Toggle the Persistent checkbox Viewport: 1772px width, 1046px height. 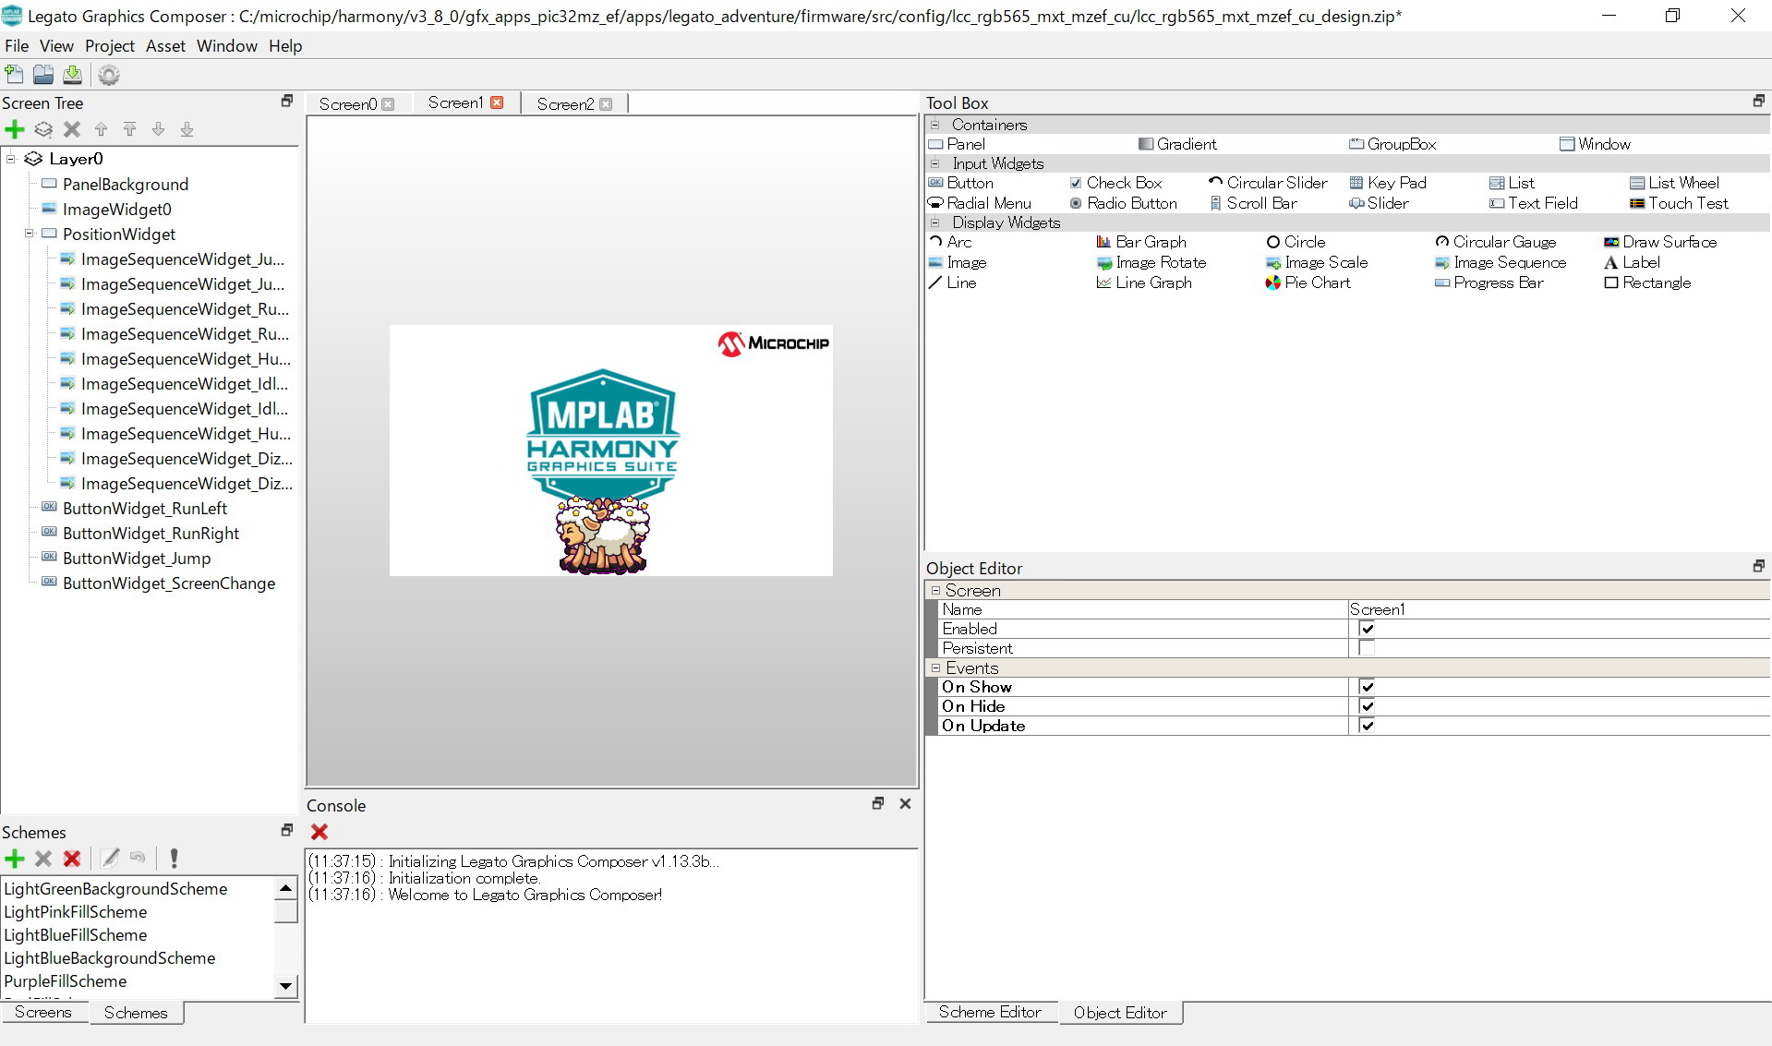coord(1367,648)
